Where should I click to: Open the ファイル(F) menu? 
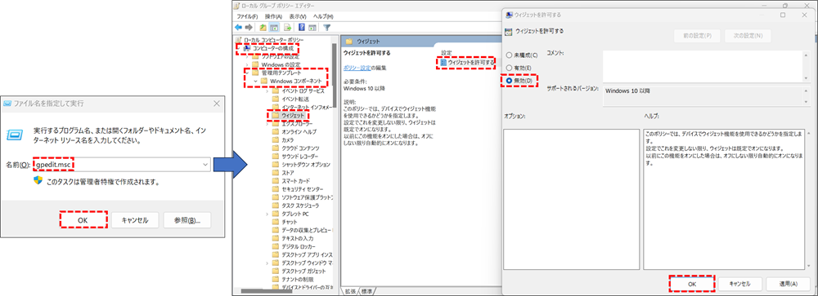pos(247,16)
